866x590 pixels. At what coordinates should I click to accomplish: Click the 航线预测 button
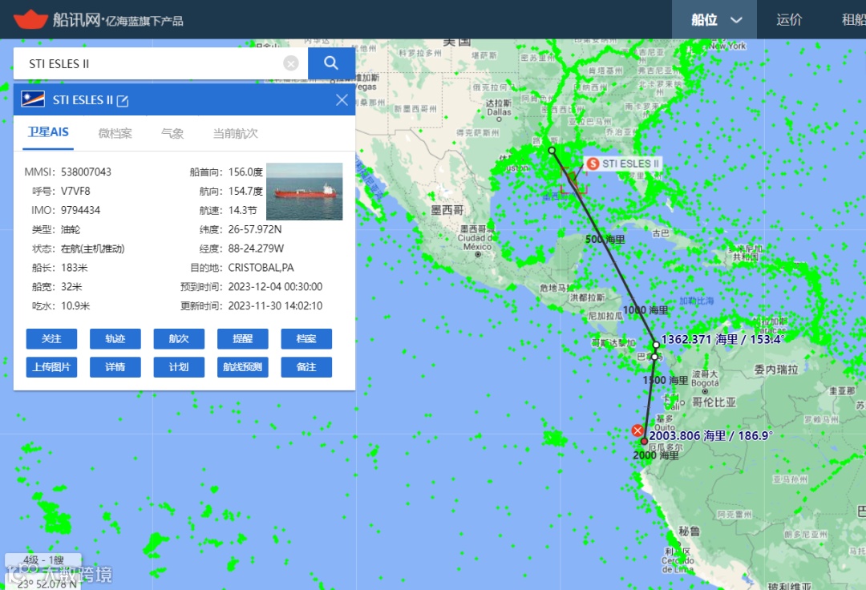(x=242, y=367)
